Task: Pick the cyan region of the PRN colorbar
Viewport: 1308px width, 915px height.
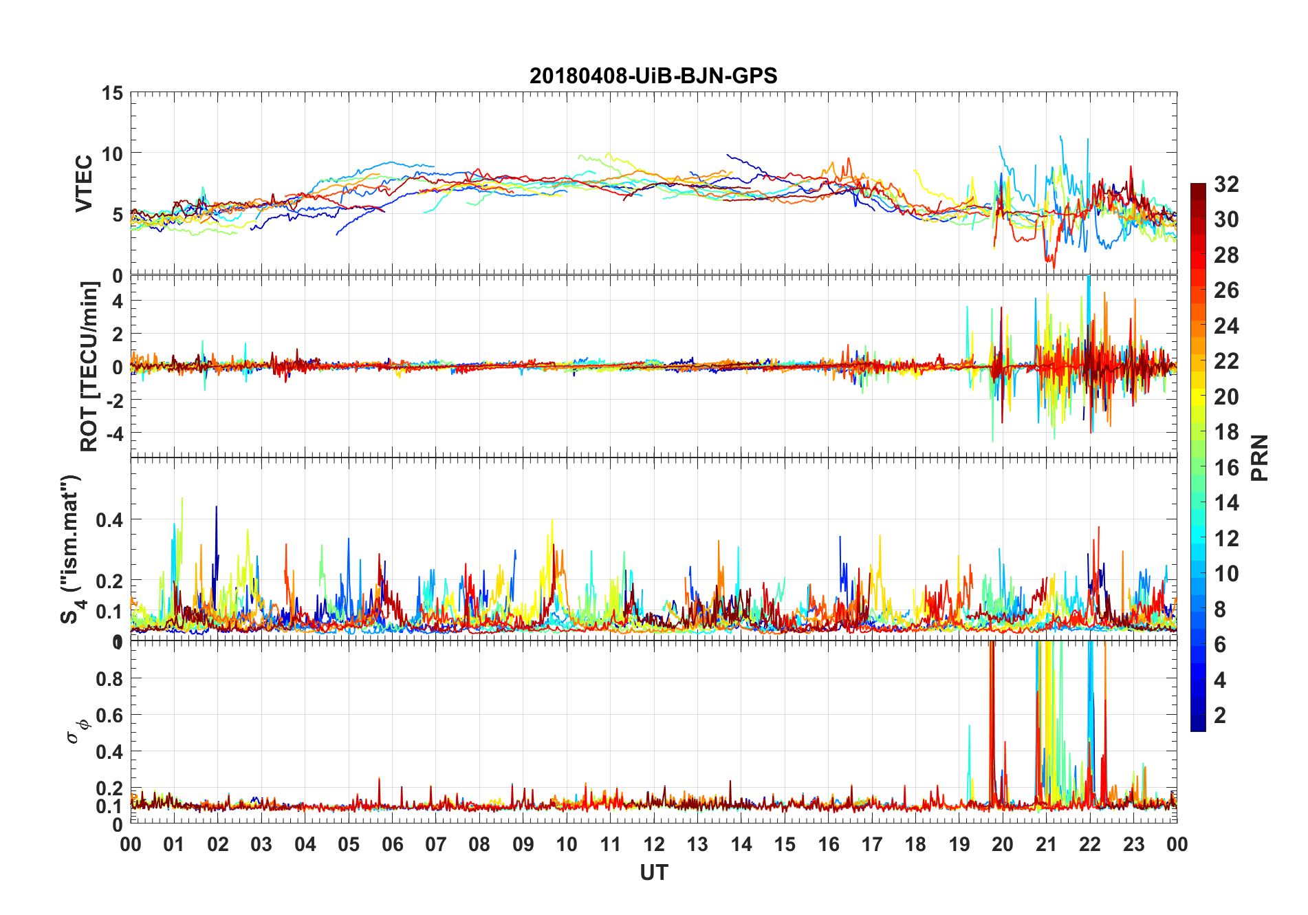Action: pyautogui.click(x=1198, y=537)
